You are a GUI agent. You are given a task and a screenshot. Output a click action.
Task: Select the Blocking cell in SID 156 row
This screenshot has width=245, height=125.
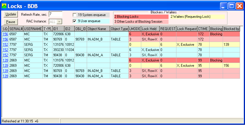(216, 34)
